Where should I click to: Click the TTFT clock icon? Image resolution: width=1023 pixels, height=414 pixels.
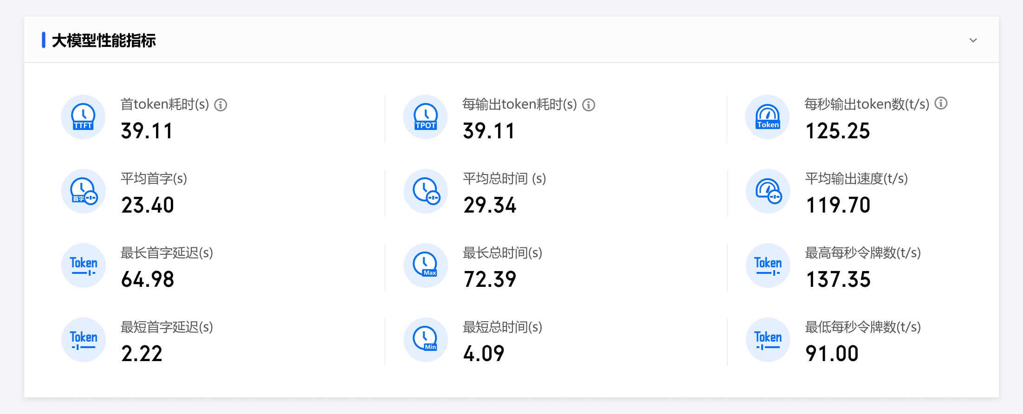pyautogui.click(x=84, y=117)
